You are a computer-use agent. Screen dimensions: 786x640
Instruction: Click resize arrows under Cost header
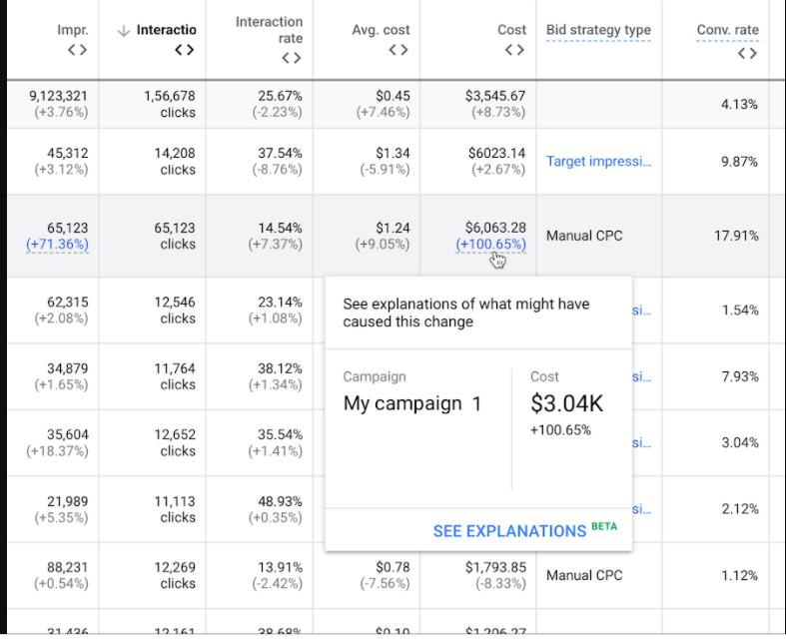click(514, 50)
